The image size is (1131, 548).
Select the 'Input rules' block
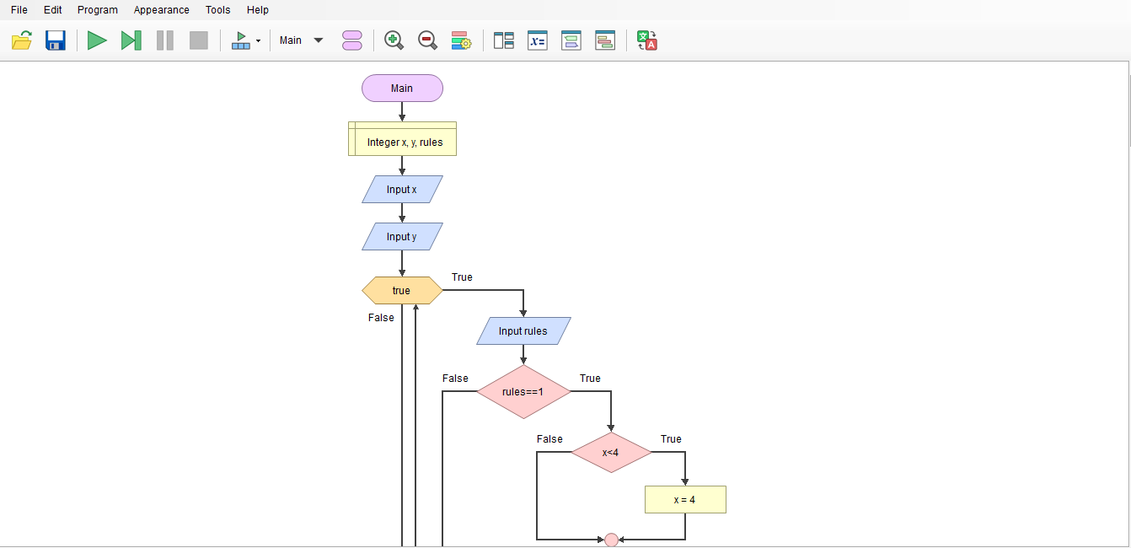523,331
